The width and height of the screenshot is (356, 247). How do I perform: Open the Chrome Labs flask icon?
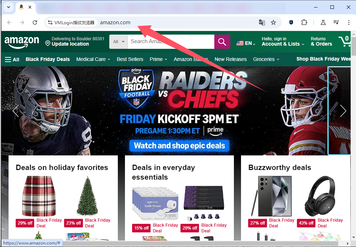click(323, 22)
